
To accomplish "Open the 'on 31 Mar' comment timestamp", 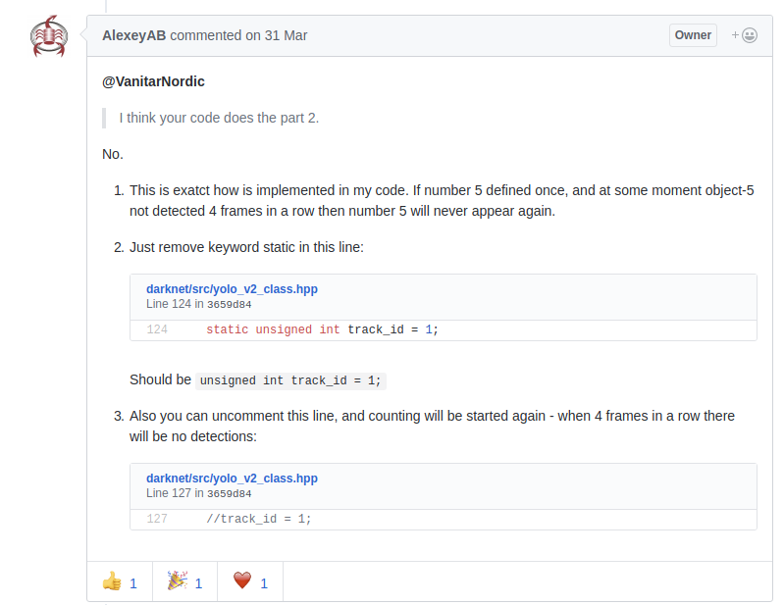I will point(276,35).
